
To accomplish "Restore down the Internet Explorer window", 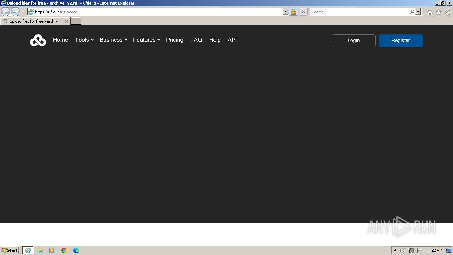I will [443, 3].
